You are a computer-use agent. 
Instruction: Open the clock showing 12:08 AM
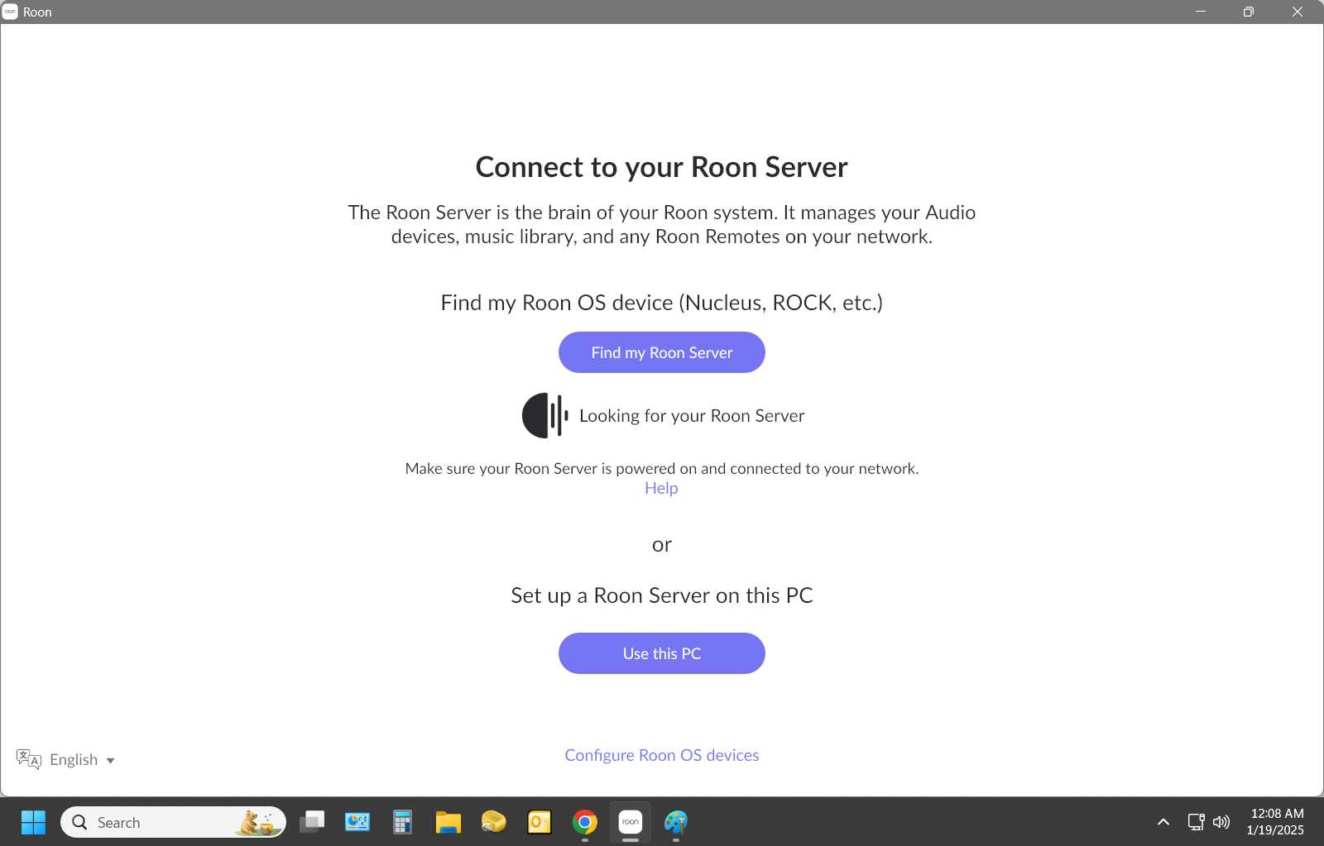1276,822
